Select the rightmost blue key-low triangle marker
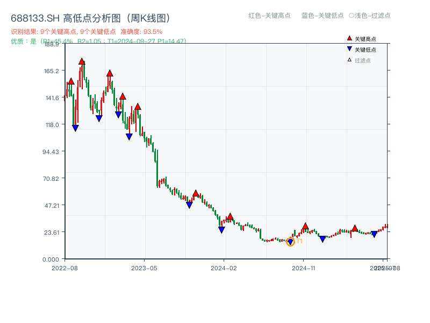The image size is (430, 323). pos(375,233)
